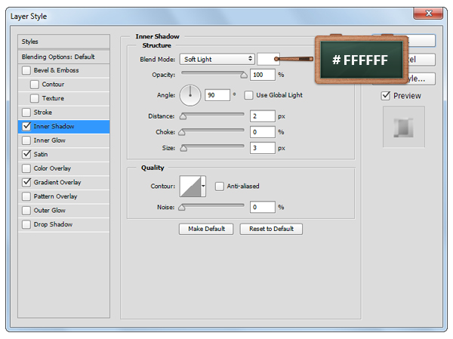
Task: Expand the Contour dropdown arrow
Action: click(203, 186)
